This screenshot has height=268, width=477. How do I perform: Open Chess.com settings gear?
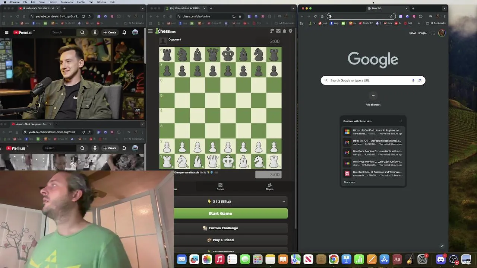[x=291, y=31]
